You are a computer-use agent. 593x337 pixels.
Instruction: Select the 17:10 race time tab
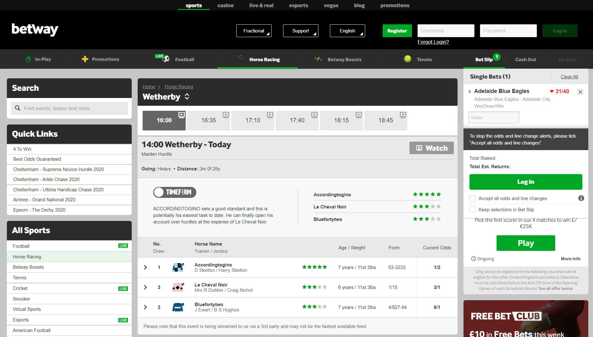(252, 120)
